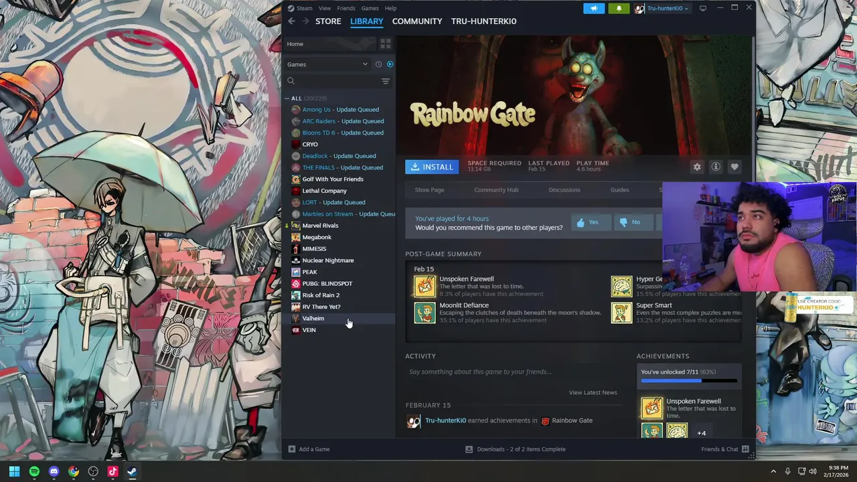857x482 pixels.
Task: Open the Games category dropdown
Action: 328,64
